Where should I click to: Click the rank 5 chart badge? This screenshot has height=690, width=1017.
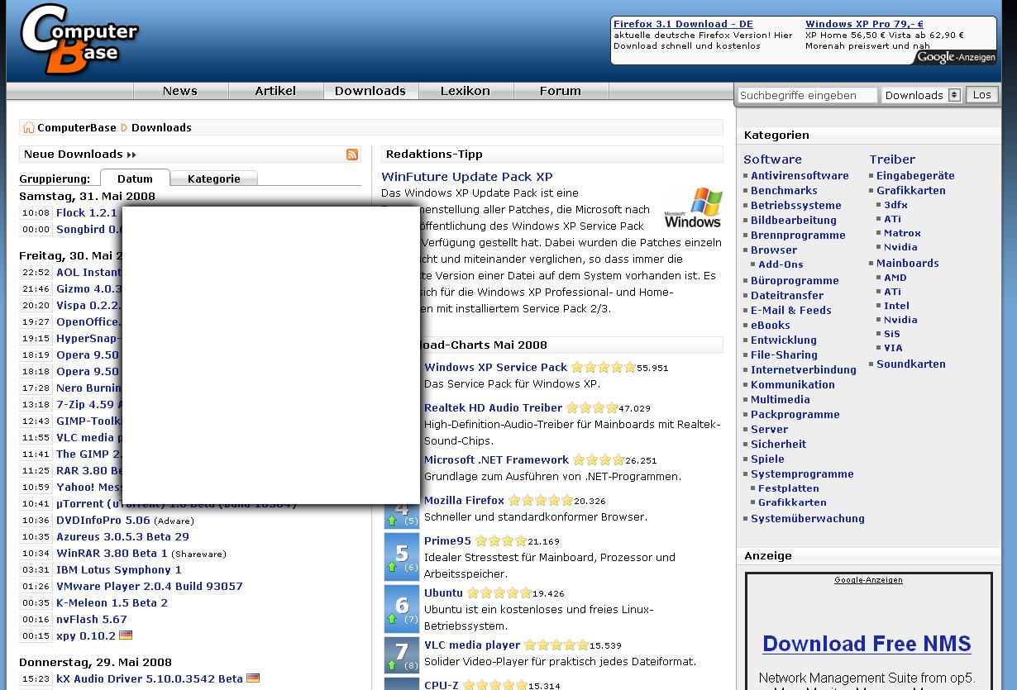coord(402,556)
